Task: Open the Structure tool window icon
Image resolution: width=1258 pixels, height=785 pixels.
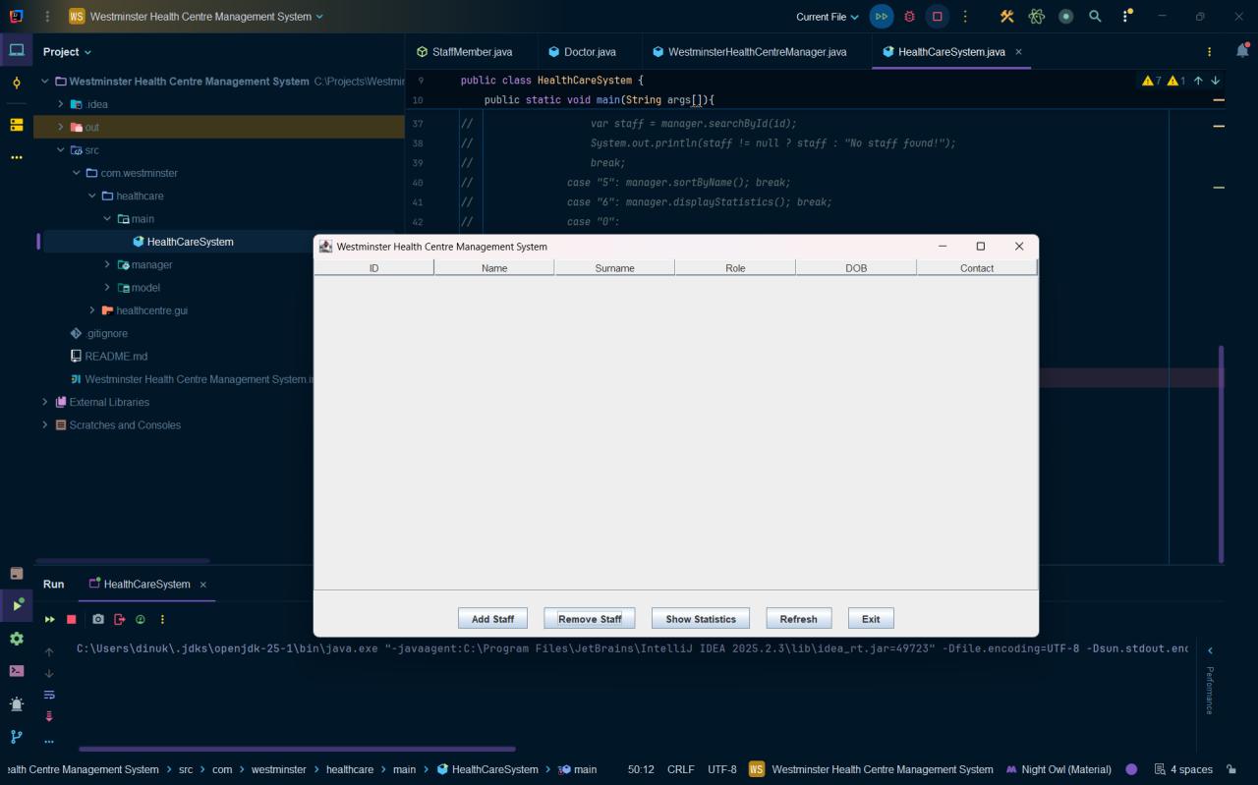Action: 17,125
